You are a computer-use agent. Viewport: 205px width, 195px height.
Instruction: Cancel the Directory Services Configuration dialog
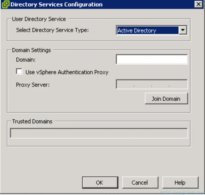click(x=140, y=182)
